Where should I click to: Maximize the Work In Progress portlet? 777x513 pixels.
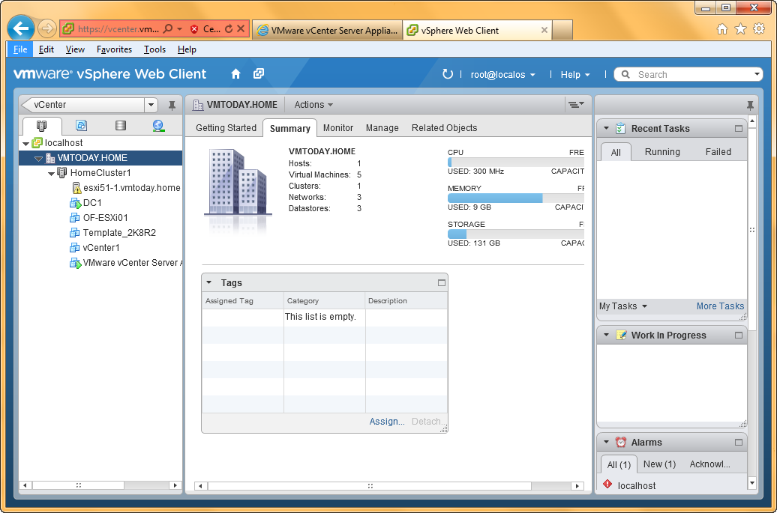pos(738,336)
